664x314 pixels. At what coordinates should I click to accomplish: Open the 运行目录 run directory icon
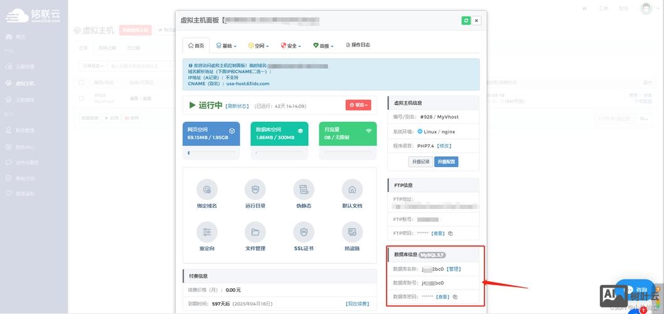click(x=255, y=190)
